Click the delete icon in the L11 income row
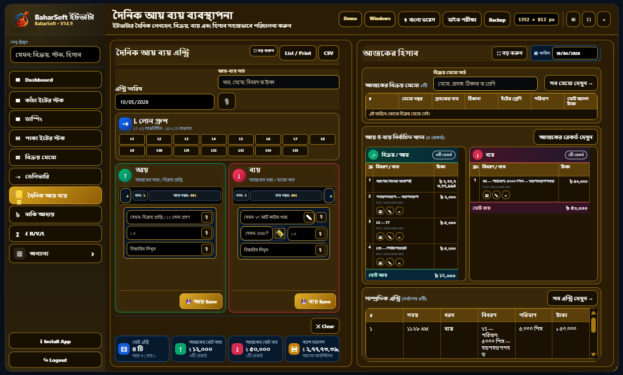The image size is (623, 375). pyautogui.click(x=400, y=262)
